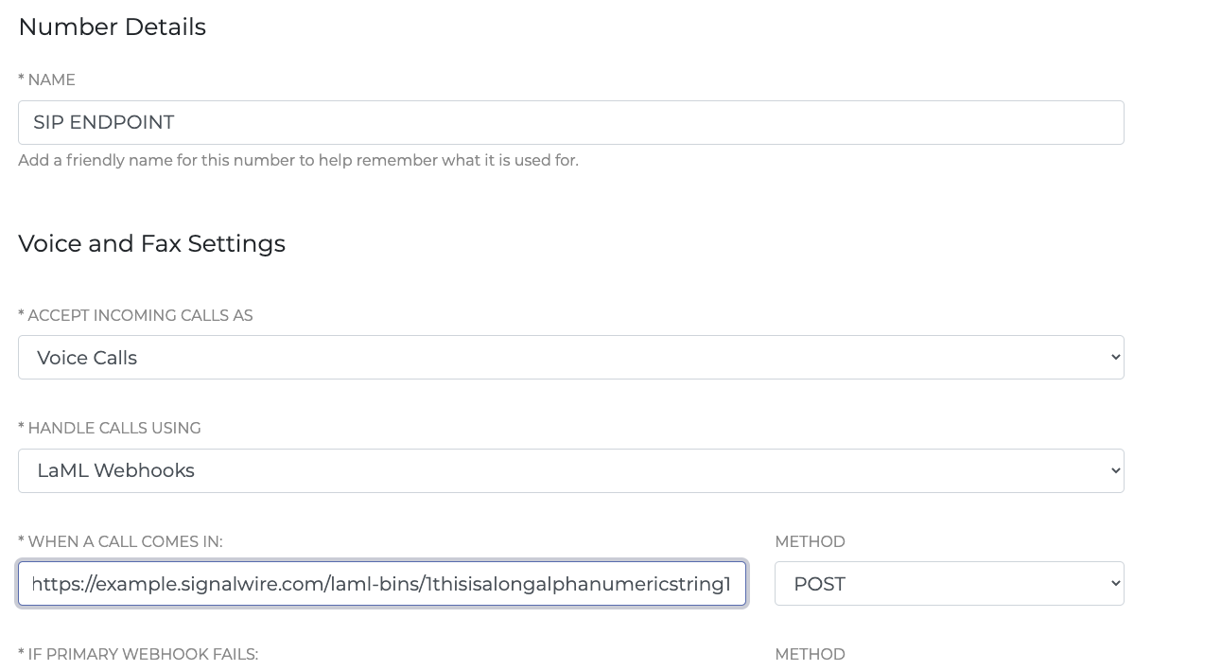Open the POST method dropdown
The width and height of the screenshot is (1221, 671).
tap(949, 583)
